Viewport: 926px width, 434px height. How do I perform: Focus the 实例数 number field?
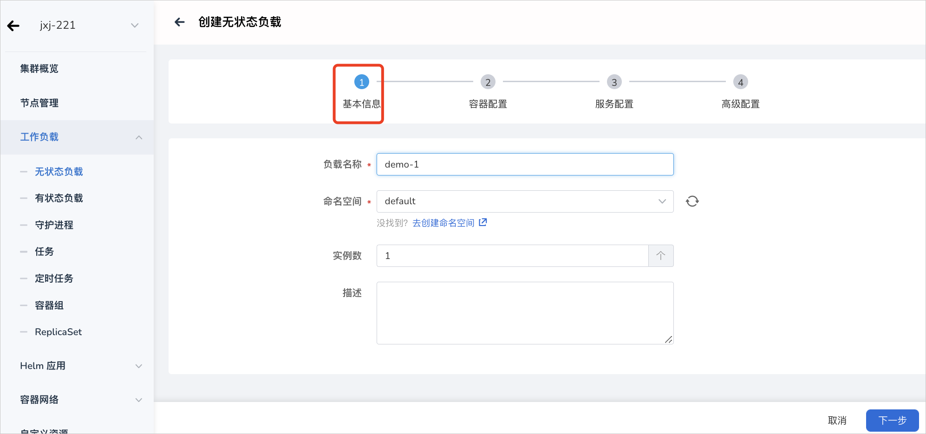[512, 256]
